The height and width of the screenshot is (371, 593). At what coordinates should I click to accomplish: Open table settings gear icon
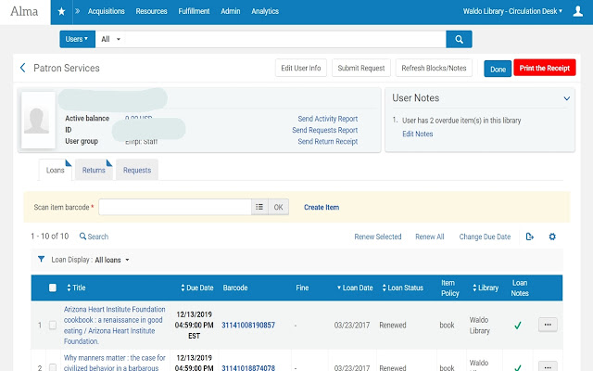point(552,237)
